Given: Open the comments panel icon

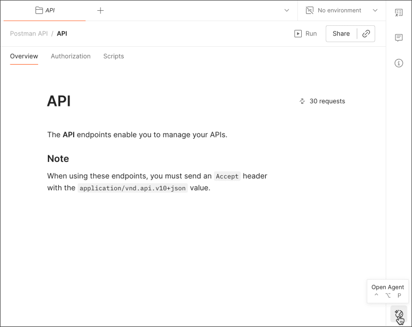Looking at the screenshot, I should pyautogui.click(x=399, y=38).
